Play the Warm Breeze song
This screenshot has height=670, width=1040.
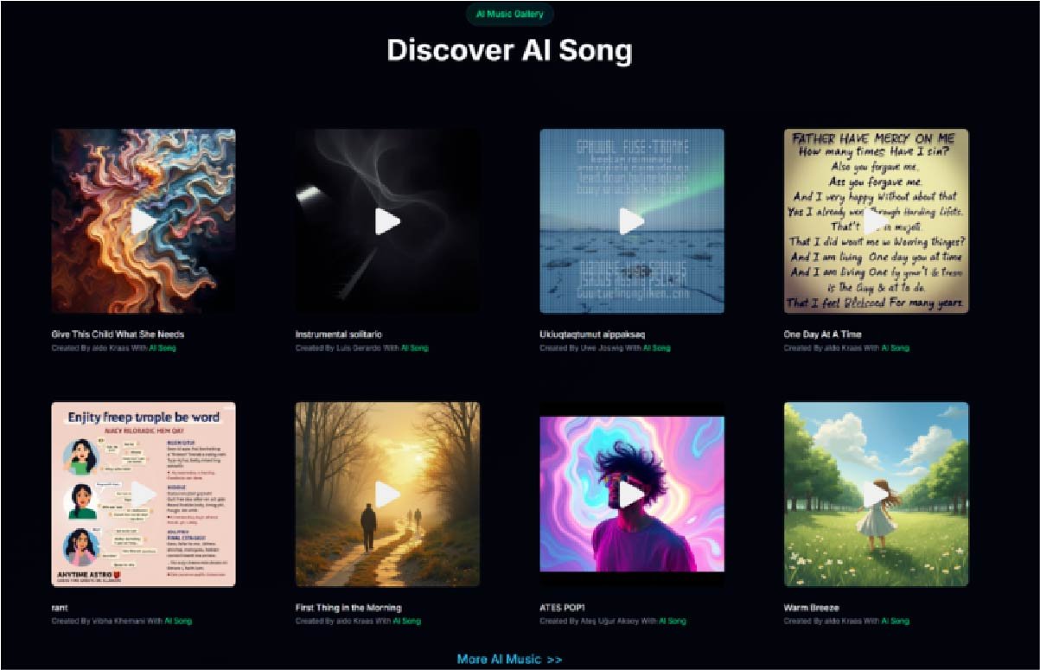pos(876,495)
